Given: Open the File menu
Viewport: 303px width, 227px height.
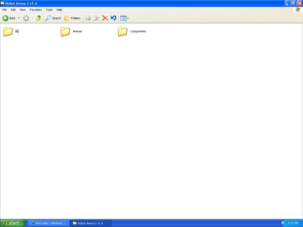Looking at the screenshot, I should (4, 10).
